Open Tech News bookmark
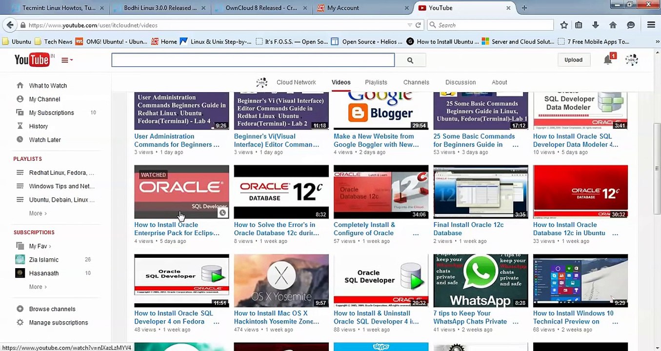 coord(54,41)
